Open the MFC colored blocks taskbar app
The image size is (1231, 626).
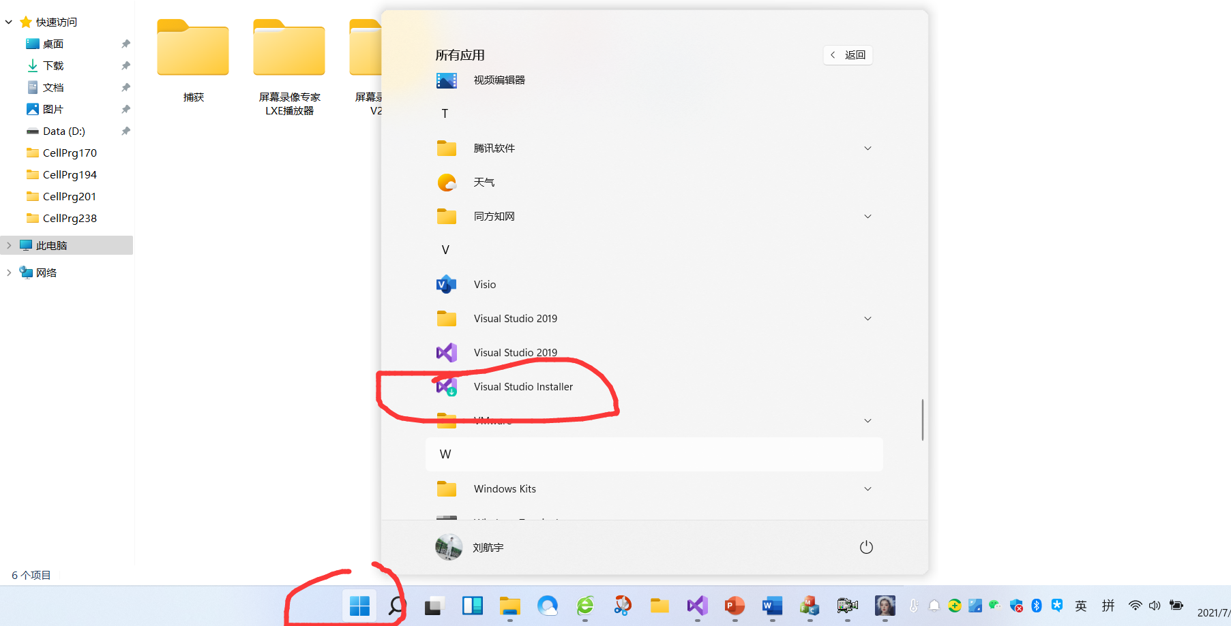pos(810,606)
